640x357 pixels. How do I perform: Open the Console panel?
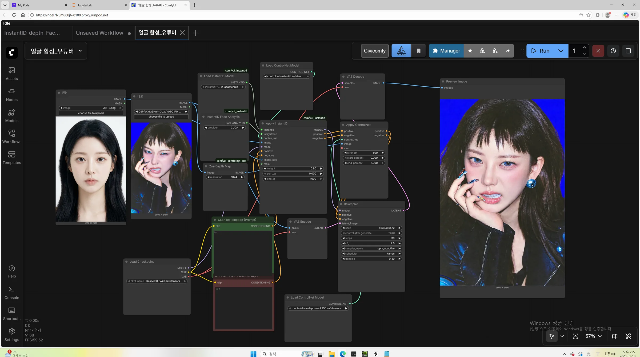pyautogui.click(x=12, y=293)
